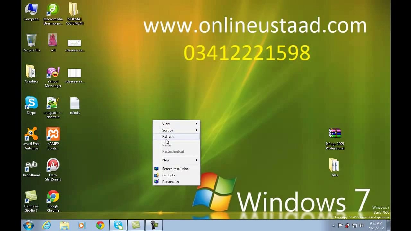Select the NORMAL ASSIGMENT folder
The width and height of the screenshot is (411, 231).
(74, 14)
